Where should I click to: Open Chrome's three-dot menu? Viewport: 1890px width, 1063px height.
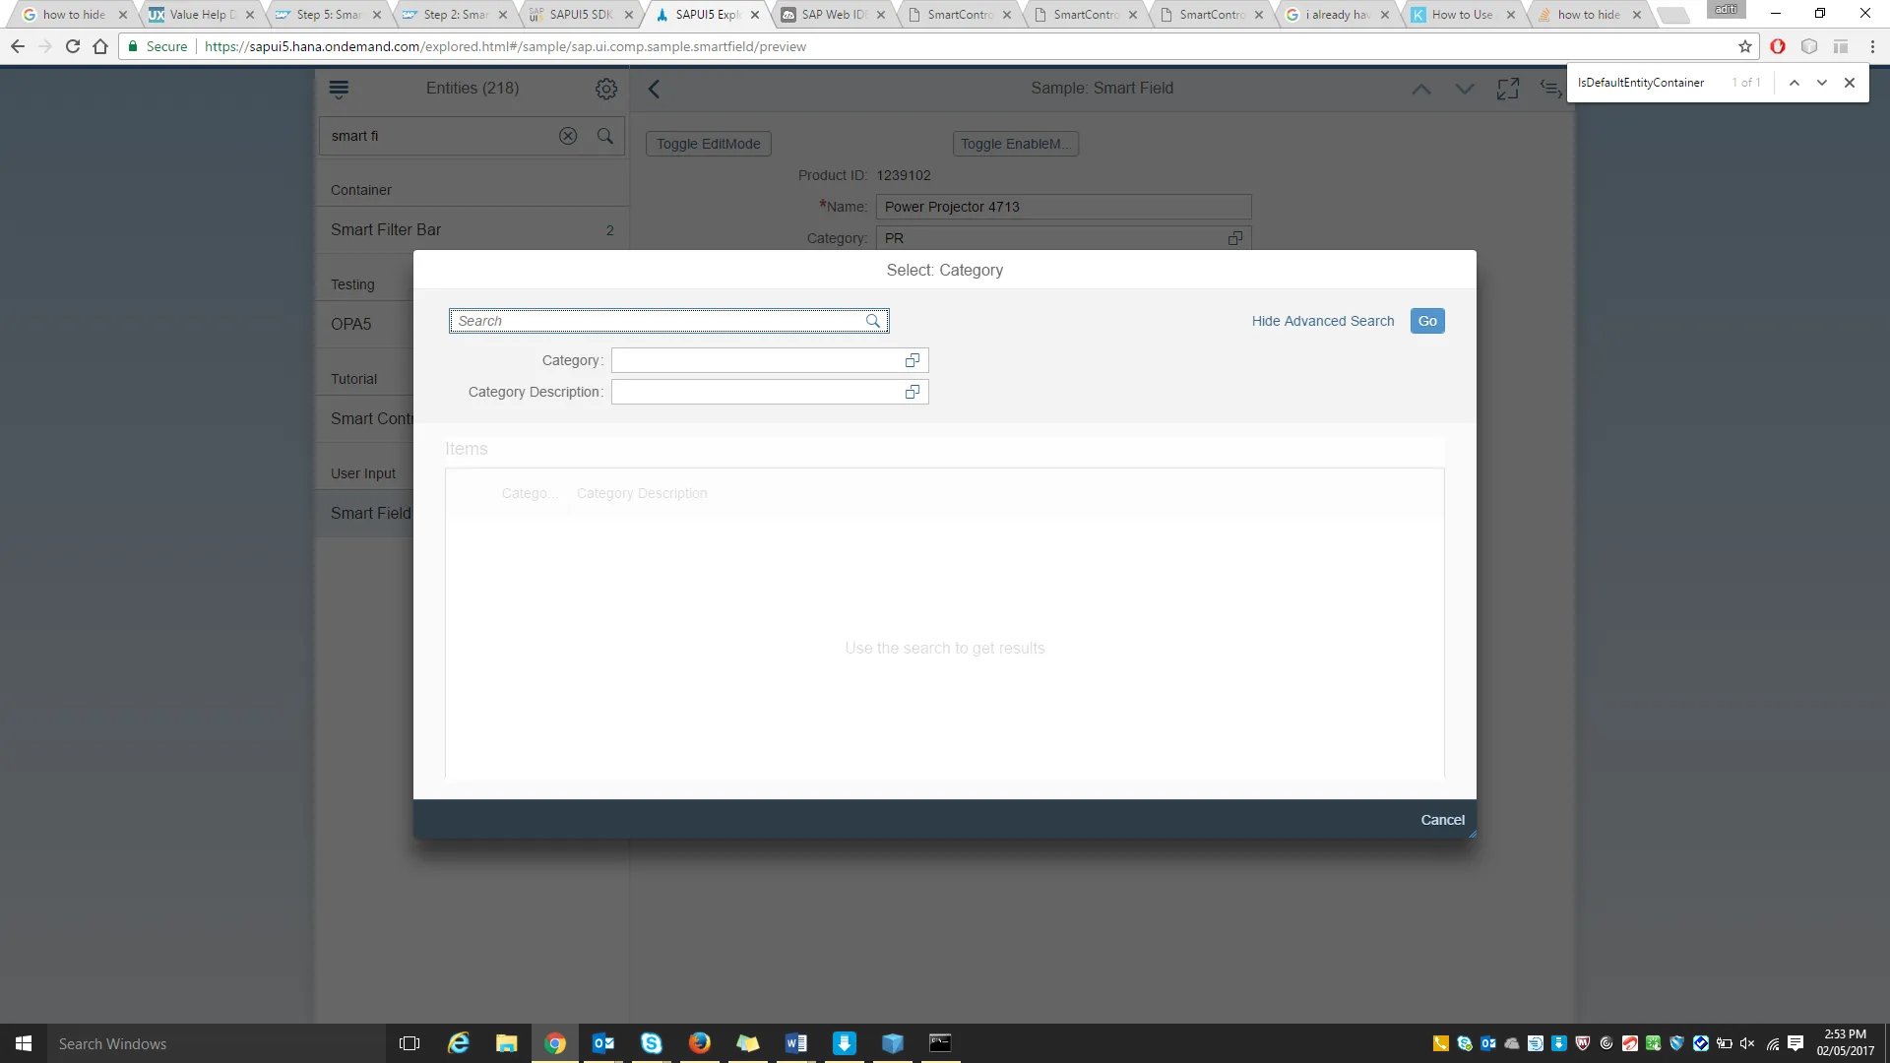[1872, 46]
